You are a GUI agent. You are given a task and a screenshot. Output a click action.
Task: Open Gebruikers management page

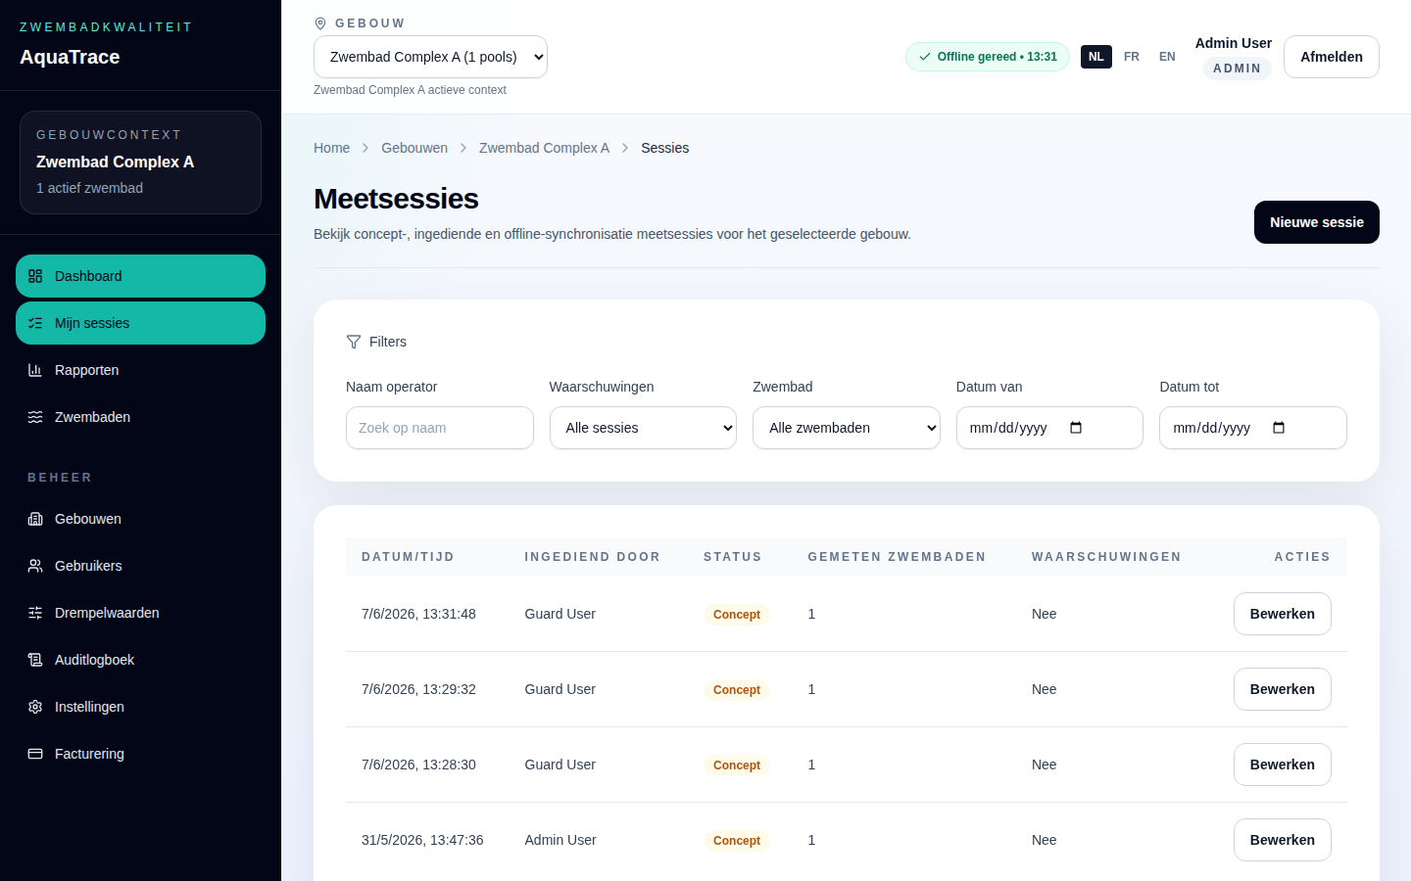click(x=140, y=566)
